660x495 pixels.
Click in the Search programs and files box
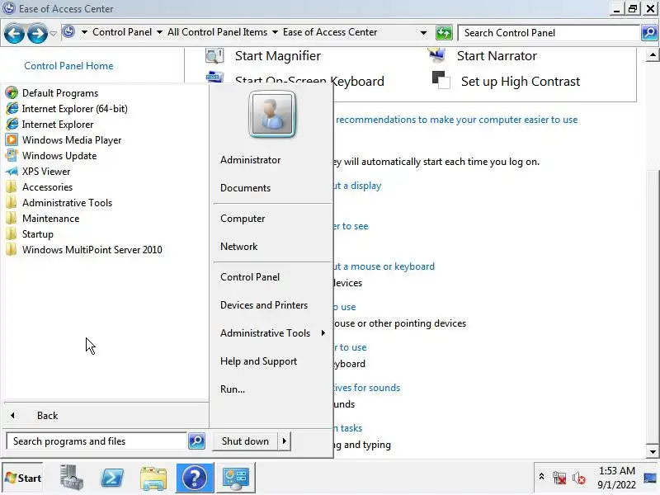coord(97,441)
